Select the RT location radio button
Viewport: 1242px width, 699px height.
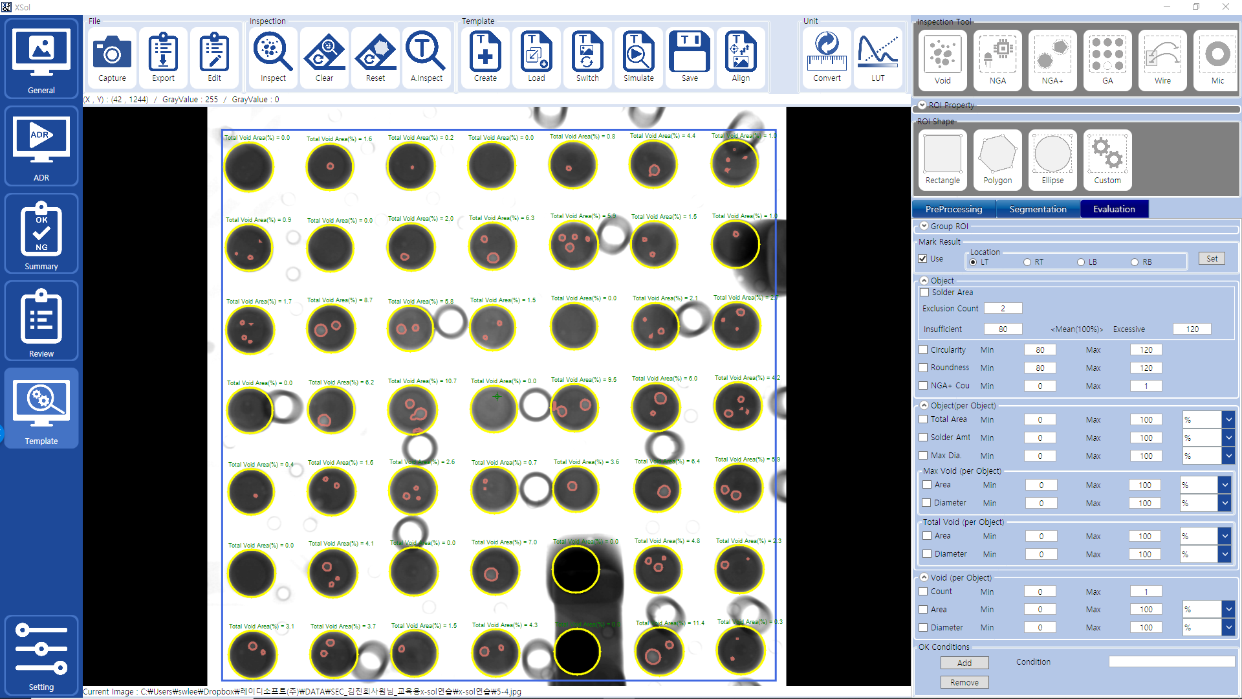[1027, 262]
